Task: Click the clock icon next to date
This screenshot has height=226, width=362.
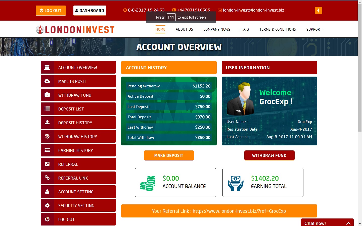Action: [125, 10]
